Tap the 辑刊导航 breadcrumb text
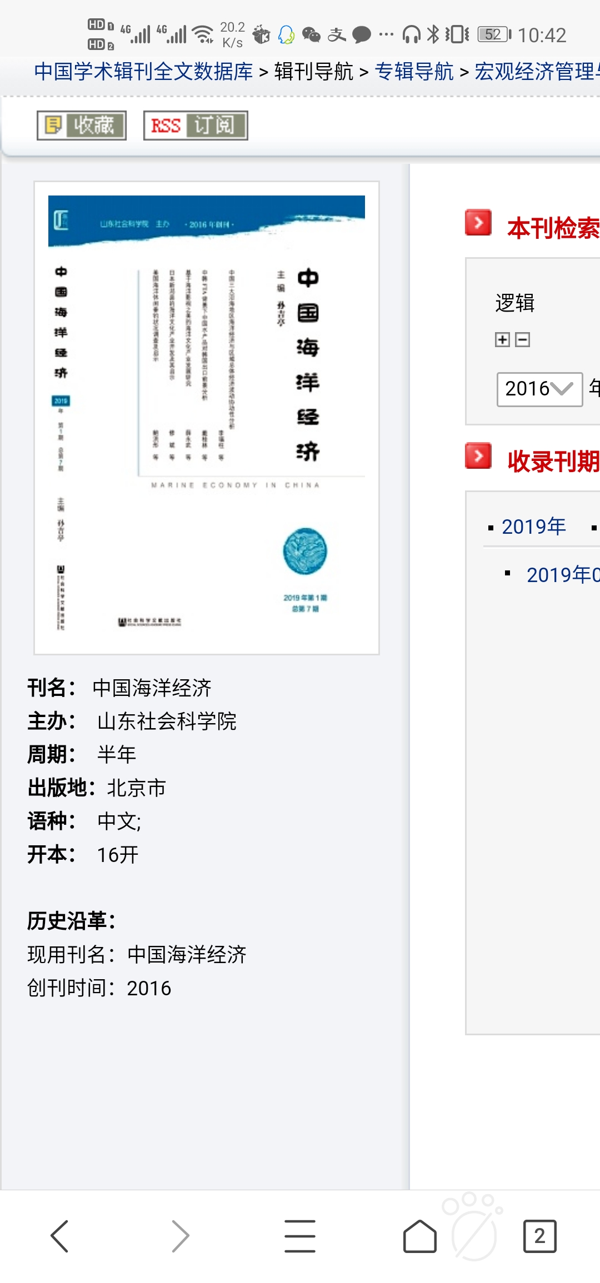Image resolution: width=600 pixels, height=1283 pixels. (314, 72)
